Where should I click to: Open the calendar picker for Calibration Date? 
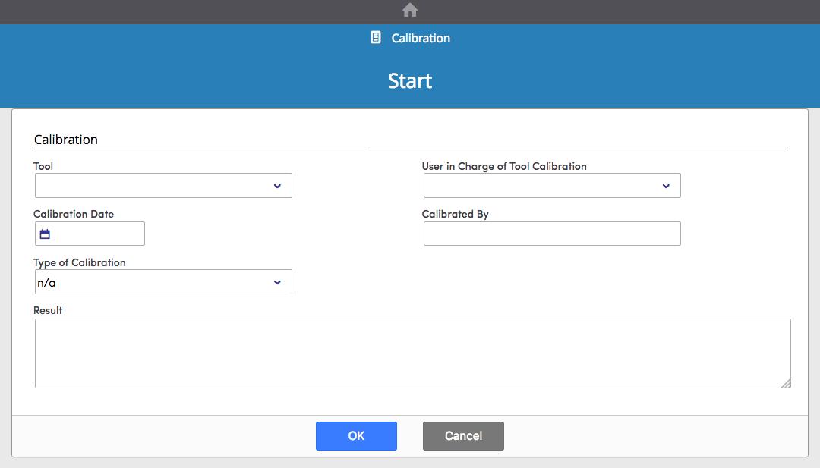(45, 234)
